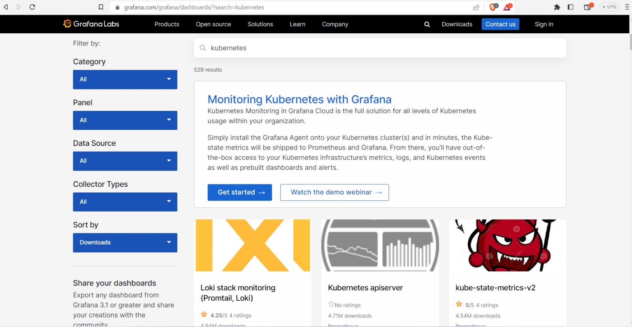This screenshot has width=632, height=327.
Task: Click the empty rating star on Kubernetes apiserver
Action: click(330, 304)
